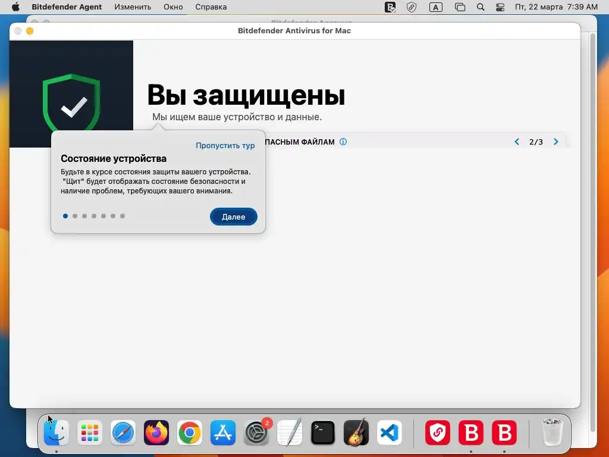Open the last Bitdefender B icon in Dock

[504, 433]
